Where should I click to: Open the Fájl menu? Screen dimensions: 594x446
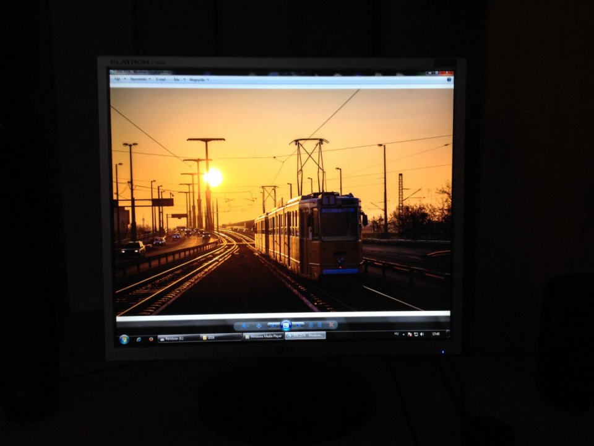tap(119, 79)
